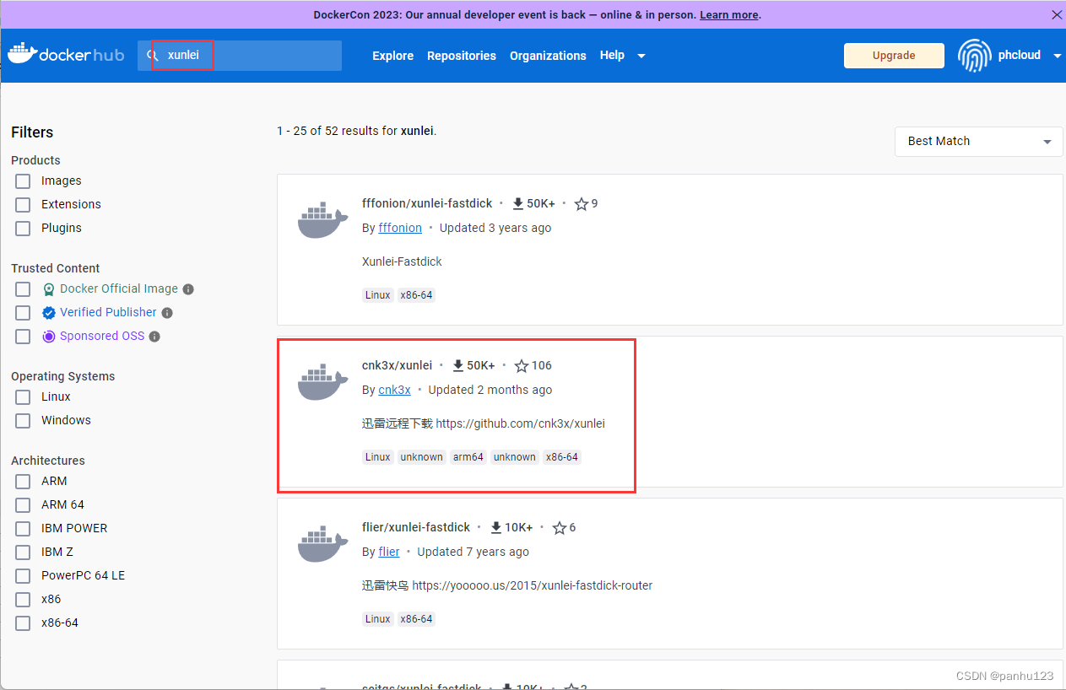Image resolution: width=1066 pixels, height=690 pixels.
Task: Click the Docker Official Image badge icon
Action: pyautogui.click(x=49, y=289)
